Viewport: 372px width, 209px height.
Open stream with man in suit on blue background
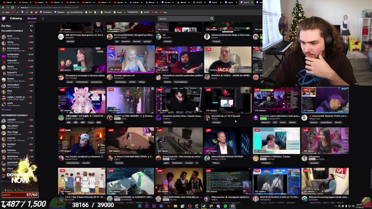(x=228, y=140)
